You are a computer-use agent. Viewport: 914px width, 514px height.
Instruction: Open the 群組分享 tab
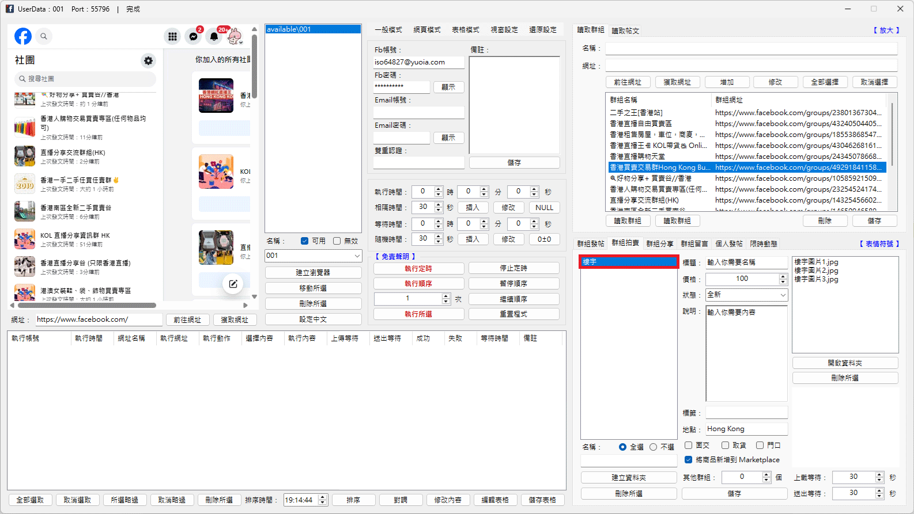coord(660,244)
